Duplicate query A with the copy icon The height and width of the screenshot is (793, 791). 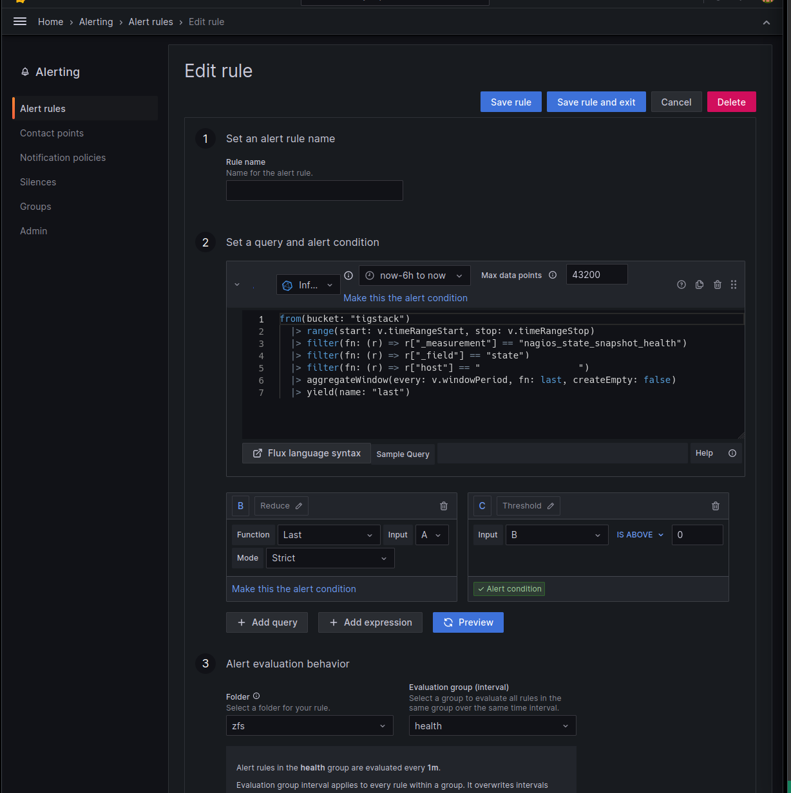click(x=700, y=285)
